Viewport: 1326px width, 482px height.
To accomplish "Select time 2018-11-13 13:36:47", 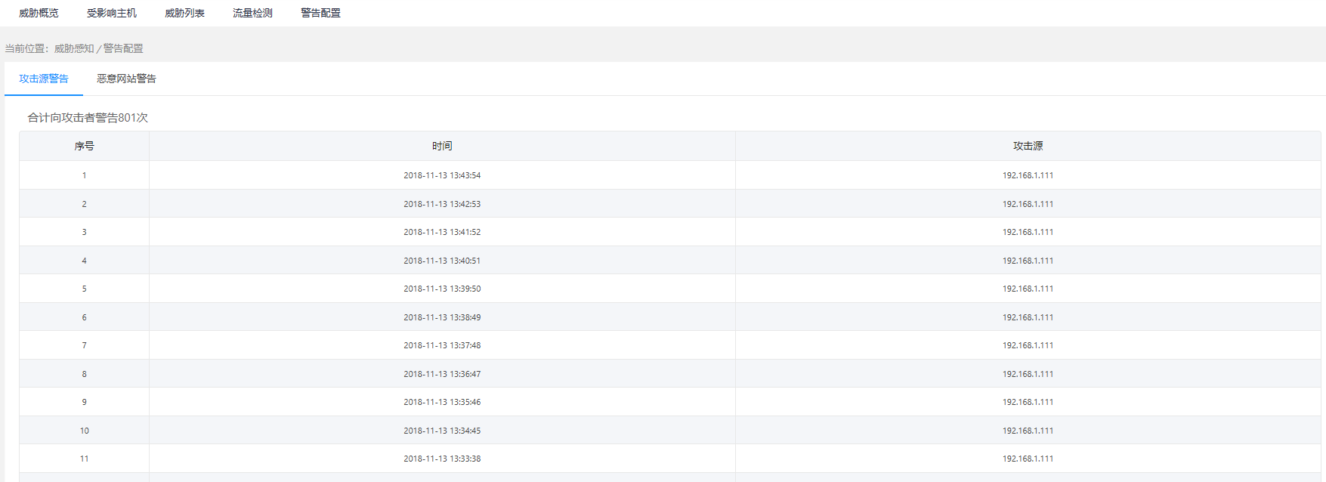I will click(x=442, y=374).
